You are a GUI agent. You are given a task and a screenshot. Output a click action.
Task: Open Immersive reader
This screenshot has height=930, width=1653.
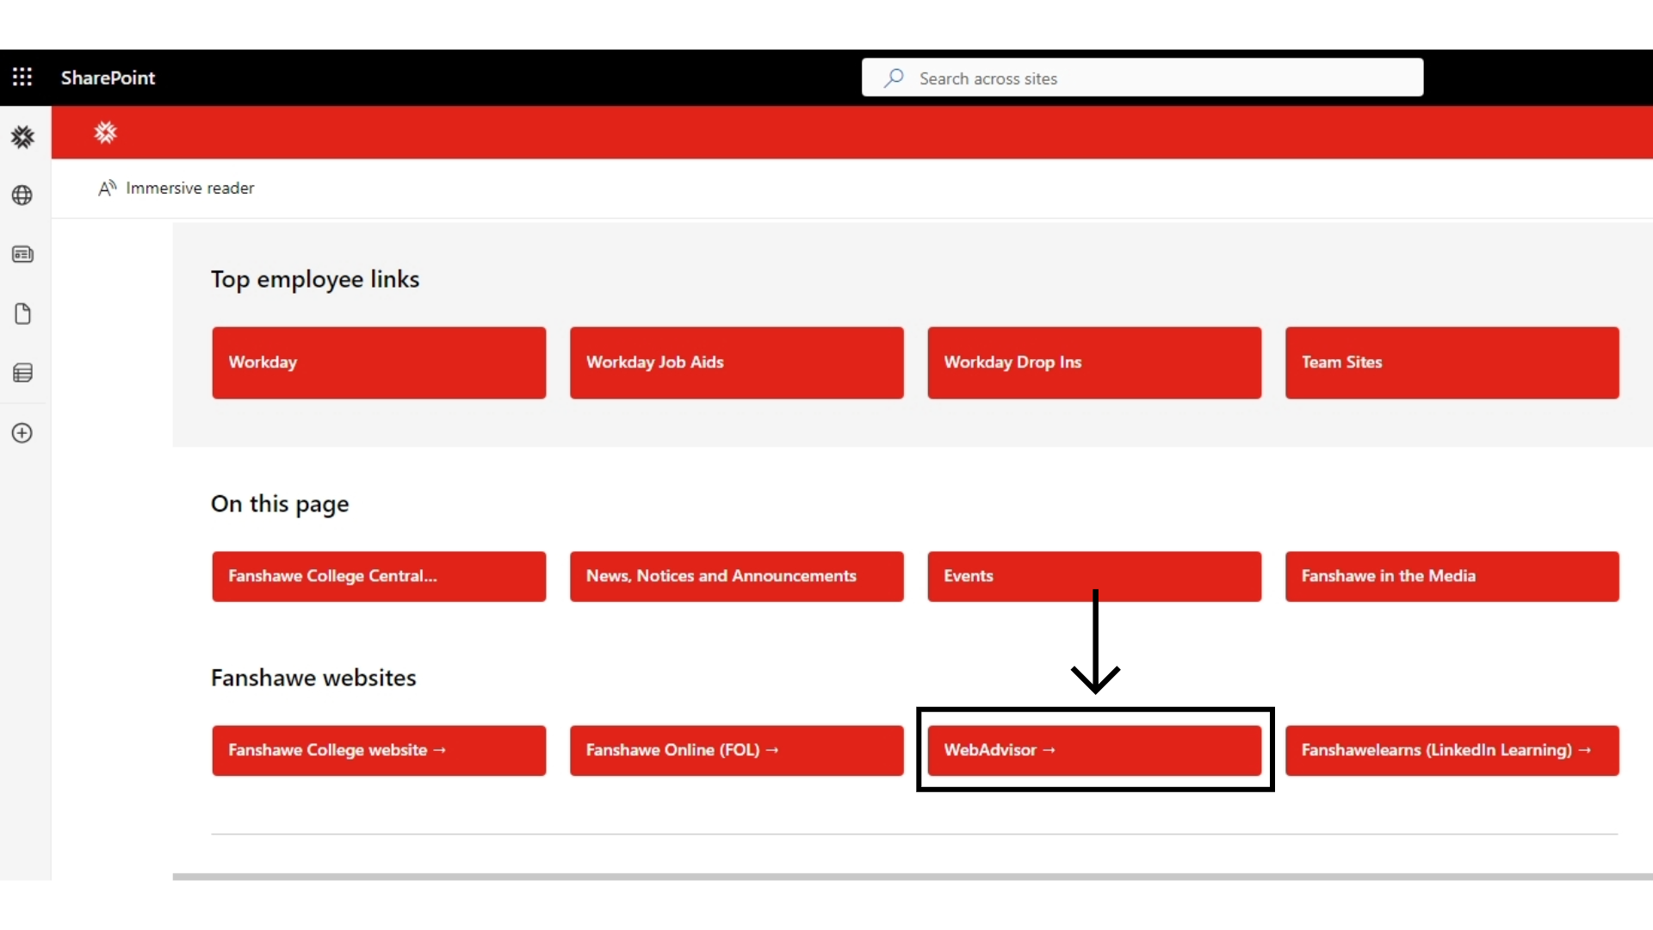point(176,188)
